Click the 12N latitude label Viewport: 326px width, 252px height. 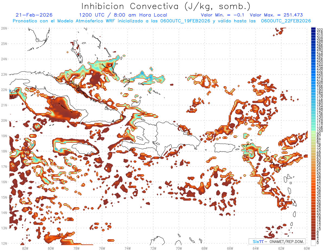[4, 243]
